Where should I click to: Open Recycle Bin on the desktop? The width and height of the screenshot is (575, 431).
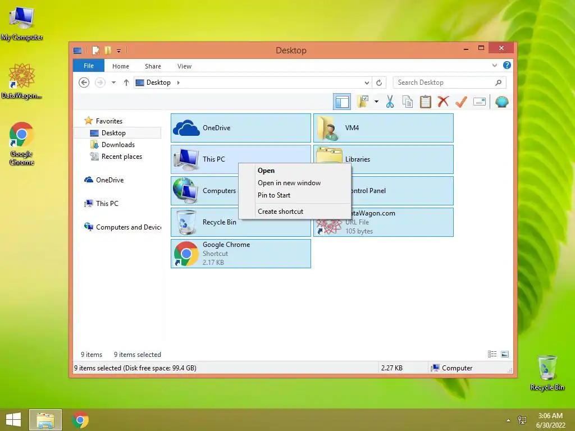pos(547,373)
